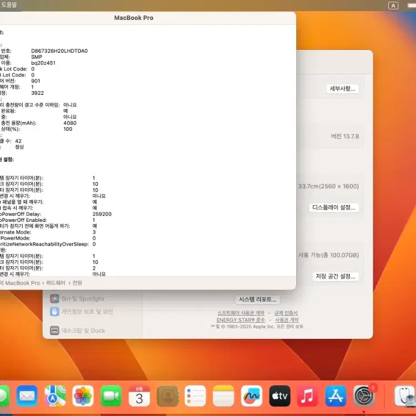
Task: Click System Settings icon with badge in Dock
Action: [x=364, y=396]
